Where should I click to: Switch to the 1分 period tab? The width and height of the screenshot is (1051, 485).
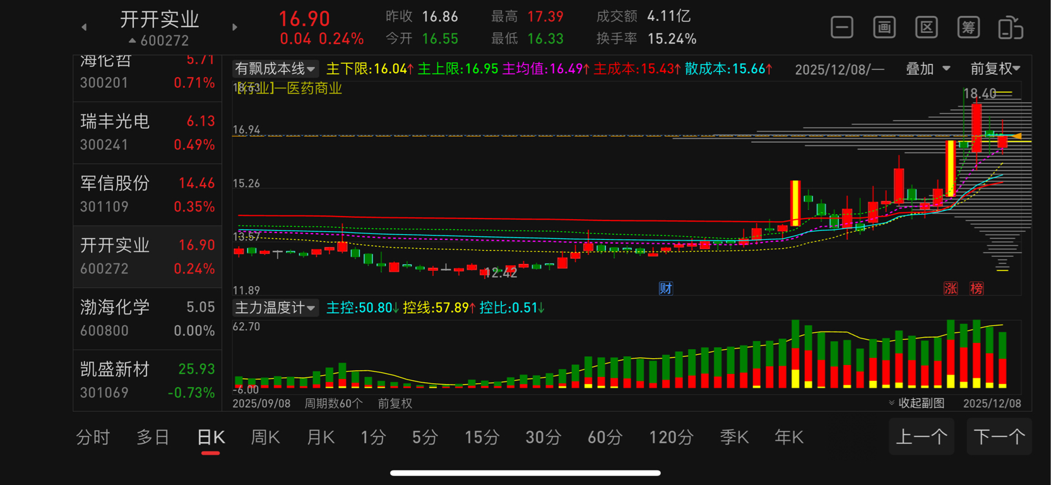(x=373, y=437)
